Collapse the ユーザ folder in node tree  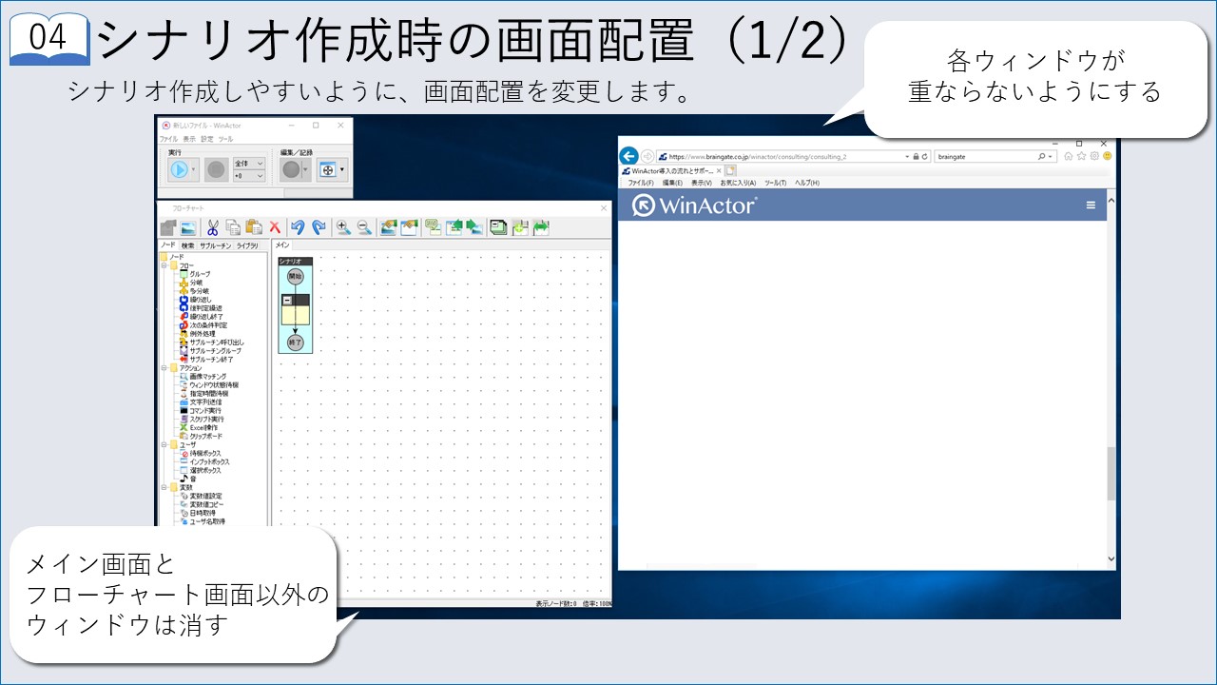164,444
